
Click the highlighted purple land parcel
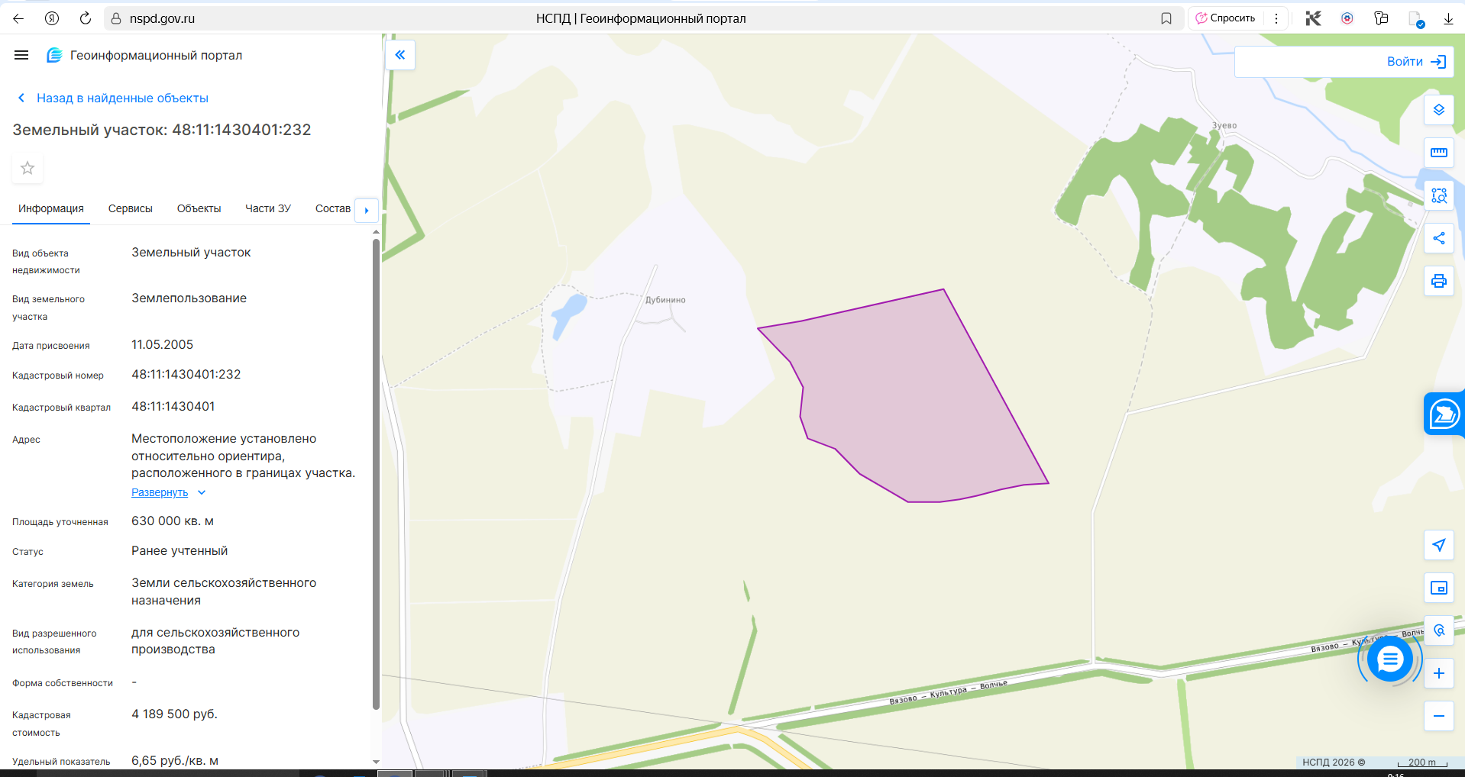909,397
